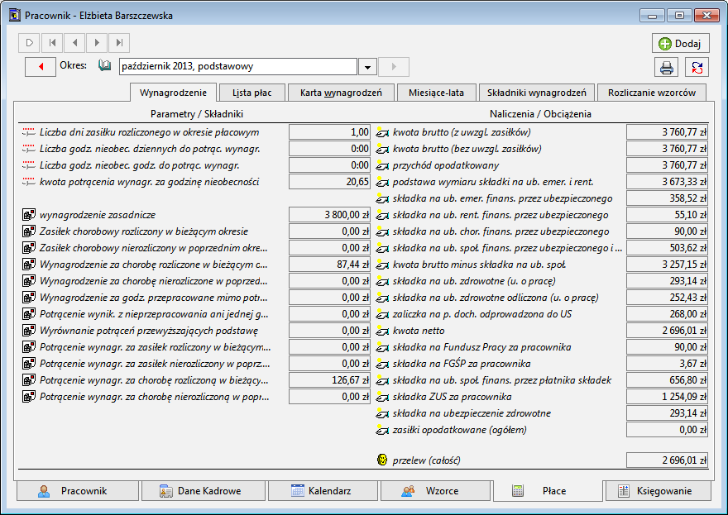Open the Wzorce bottom tab
The width and height of the screenshot is (728, 515).
click(x=435, y=491)
